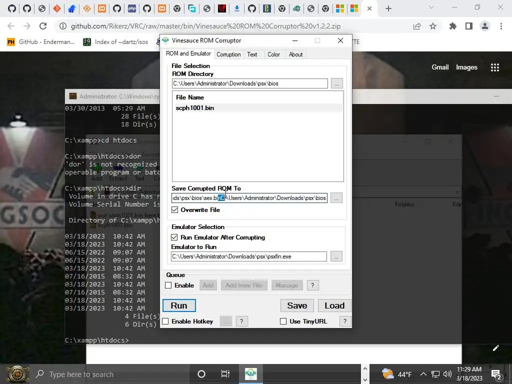Click into the Save Corrupted ROM To field
Viewport: 512px width, 384px height.
pos(249,198)
